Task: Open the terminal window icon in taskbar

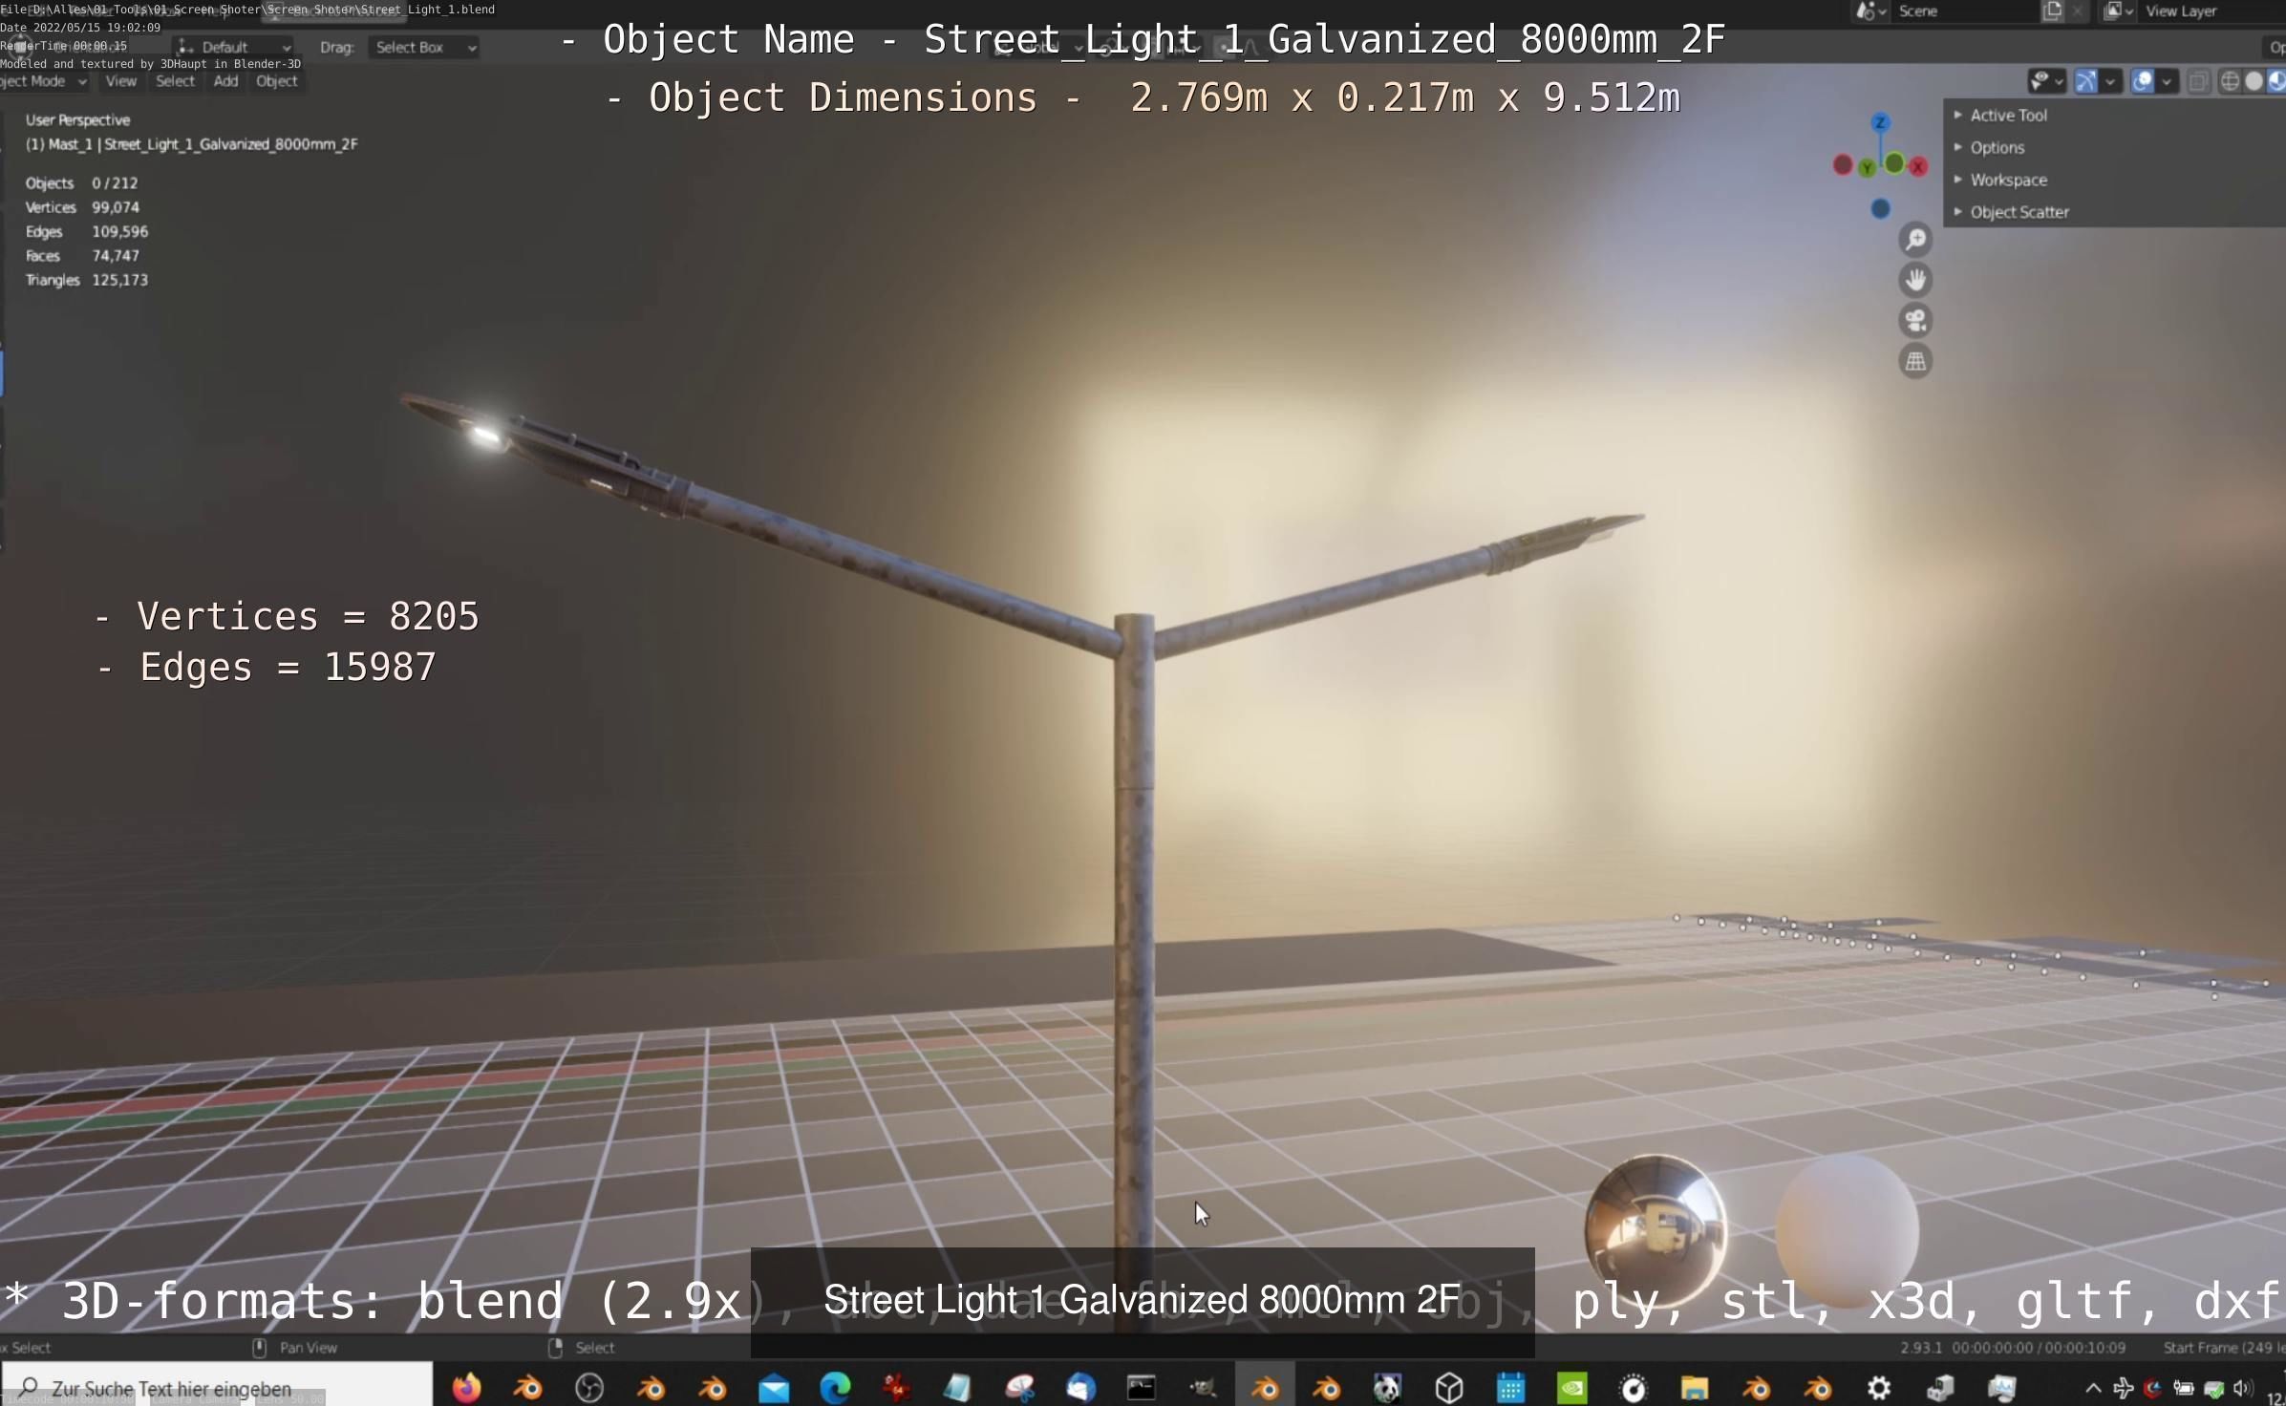Action: (x=1142, y=1388)
